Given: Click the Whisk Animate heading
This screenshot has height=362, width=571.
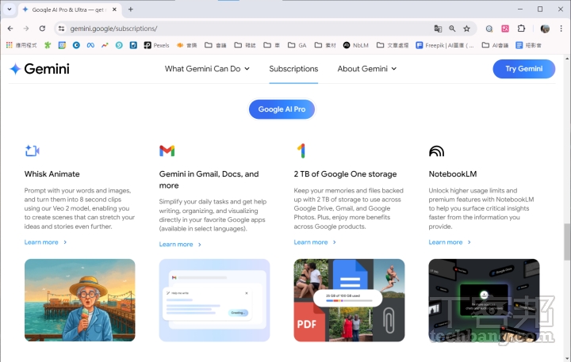Looking at the screenshot, I should tap(52, 174).
